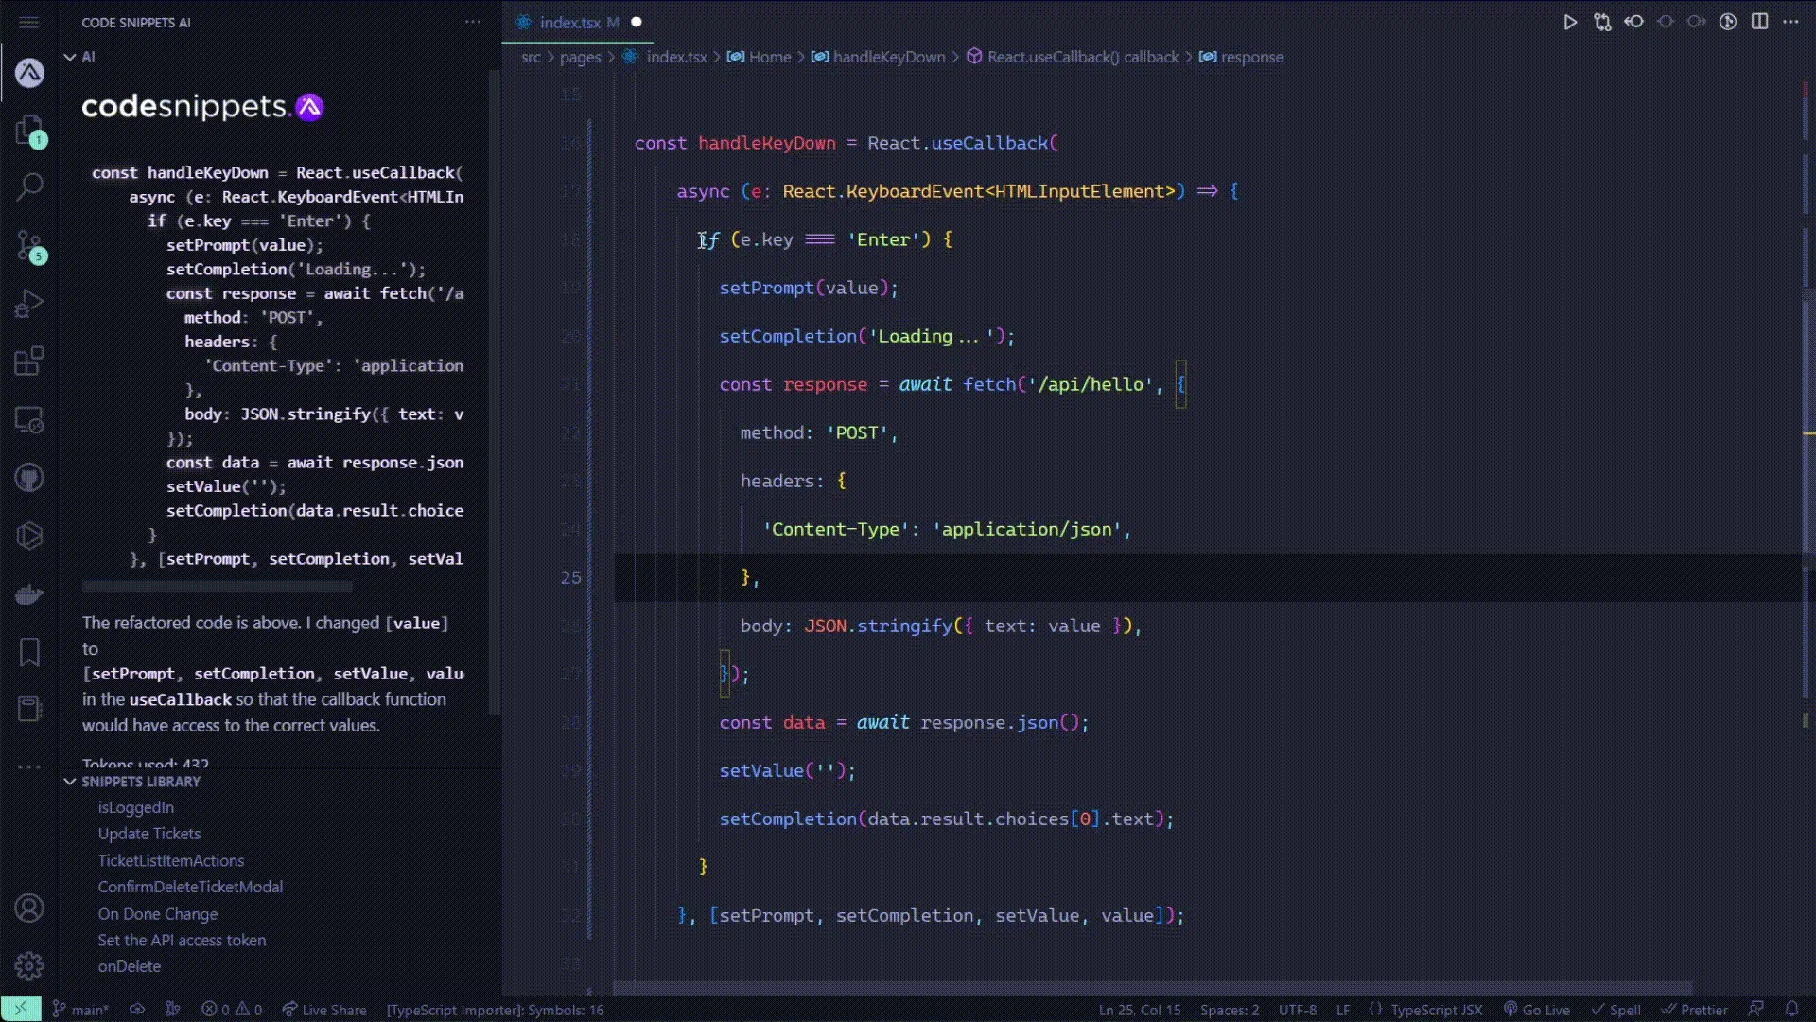The width and height of the screenshot is (1816, 1022).
Task: Open the React.useCallback() callback breadcrumb
Action: coord(1073,57)
